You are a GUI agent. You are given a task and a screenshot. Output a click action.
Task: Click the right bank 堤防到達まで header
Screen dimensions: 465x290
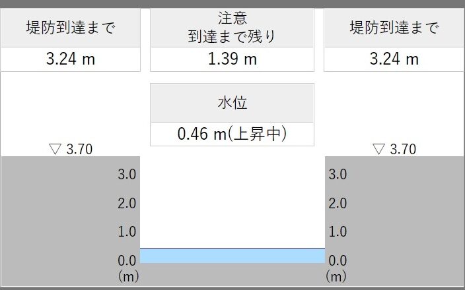pyautogui.click(x=394, y=28)
